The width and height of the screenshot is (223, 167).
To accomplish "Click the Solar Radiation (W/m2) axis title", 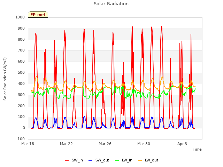I will pyautogui.click(x=5, y=79).
